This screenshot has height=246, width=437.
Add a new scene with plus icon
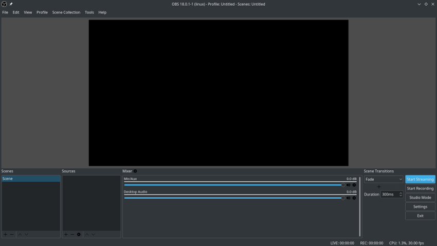tap(5, 234)
